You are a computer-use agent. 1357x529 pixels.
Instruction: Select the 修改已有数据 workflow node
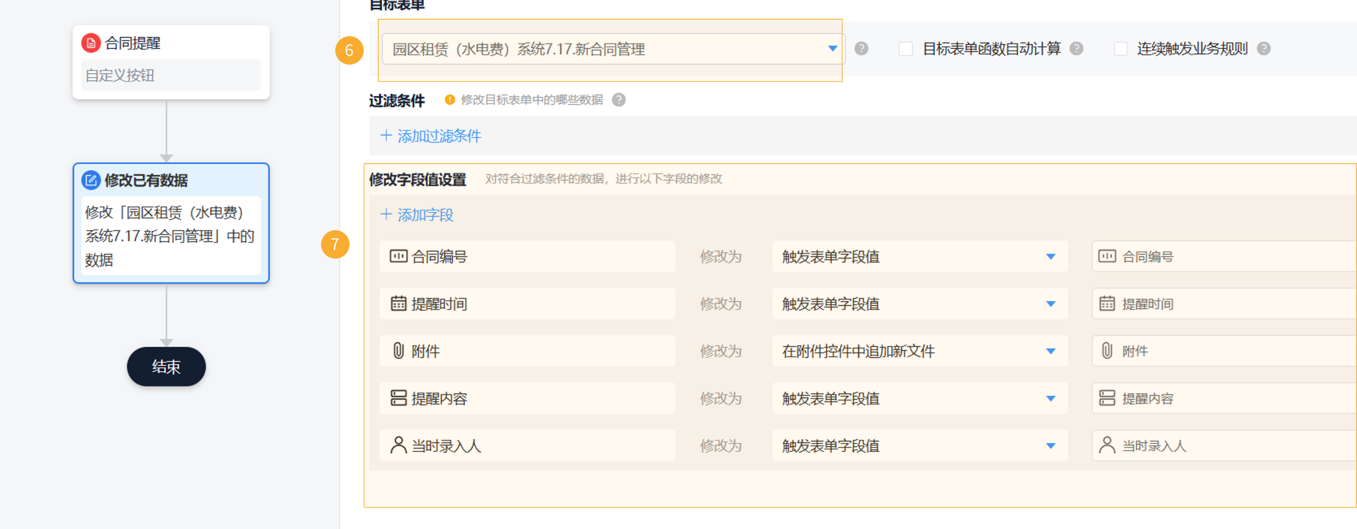point(171,223)
